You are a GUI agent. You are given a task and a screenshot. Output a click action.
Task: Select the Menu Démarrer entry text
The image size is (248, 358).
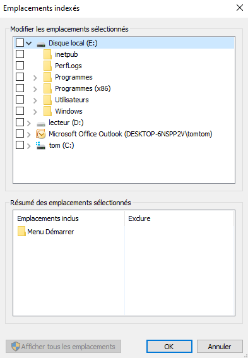click(50, 232)
